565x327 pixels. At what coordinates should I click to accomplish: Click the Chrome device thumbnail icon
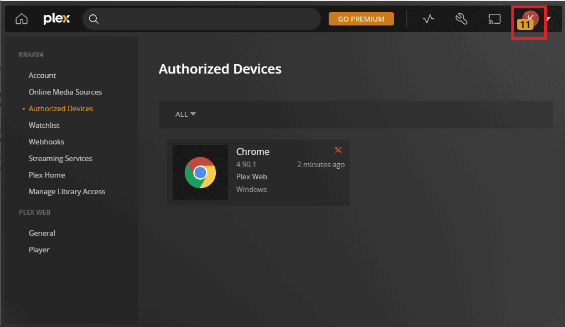pyautogui.click(x=200, y=172)
